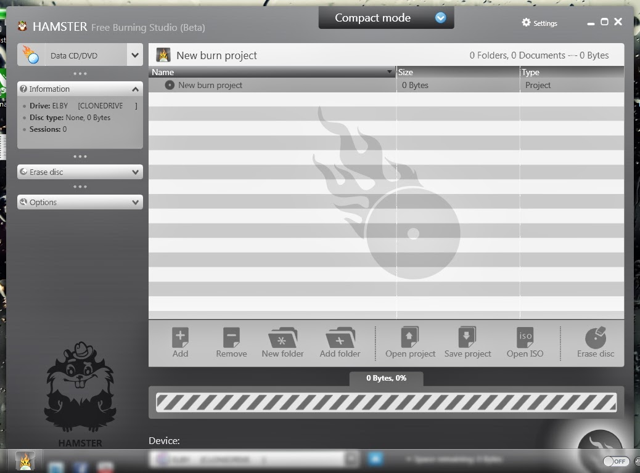Click the 'Drive: ELBY [CLONEDRIVE]' info line
This screenshot has width=640, height=473.
pyautogui.click(x=83, y=105)
